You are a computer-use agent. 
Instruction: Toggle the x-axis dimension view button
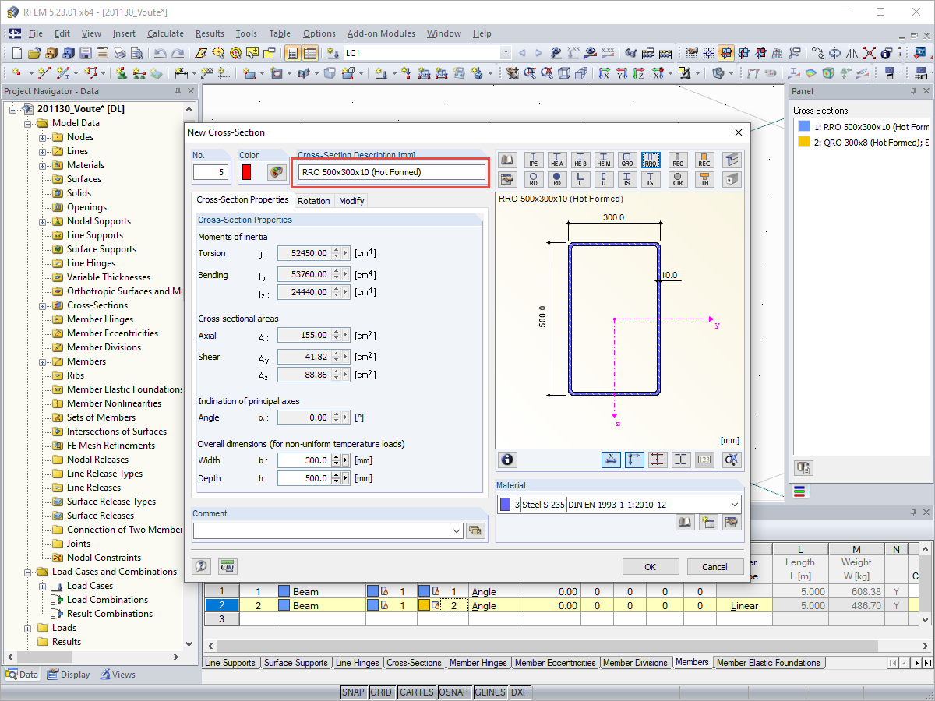611,460
